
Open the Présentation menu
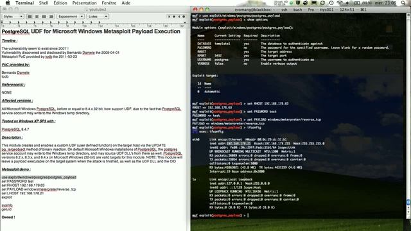(84, 3)
